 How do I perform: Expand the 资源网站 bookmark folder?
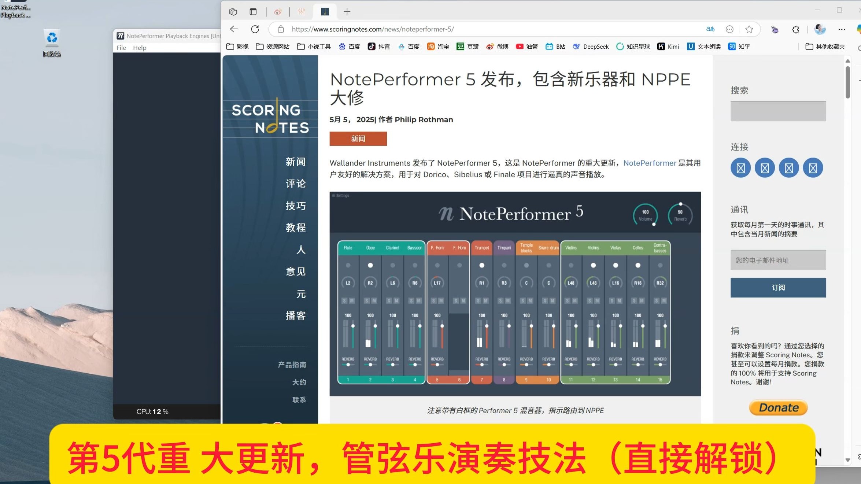click(x=273, y=47)
